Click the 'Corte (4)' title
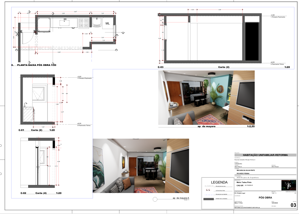 click(x=41, y=193)
